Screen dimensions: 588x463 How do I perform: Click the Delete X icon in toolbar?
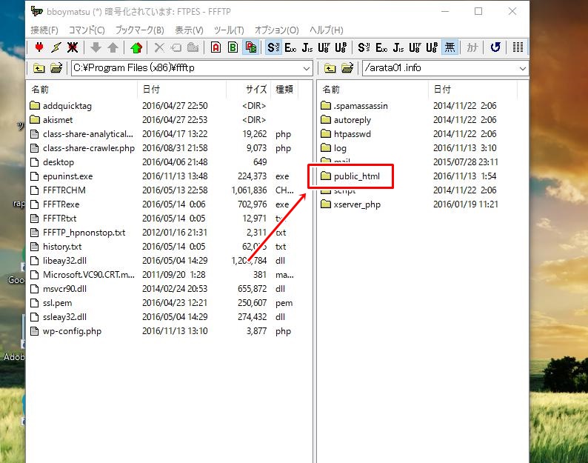pos(159,47)
